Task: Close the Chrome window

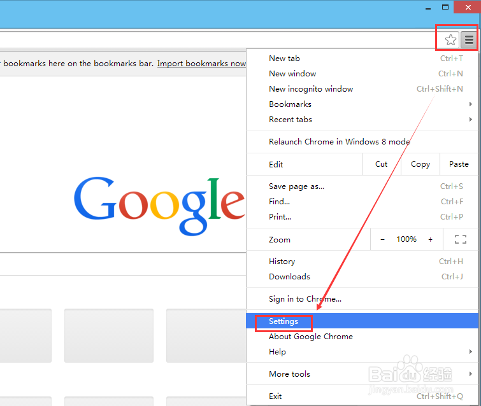Action: coord(467,7)
